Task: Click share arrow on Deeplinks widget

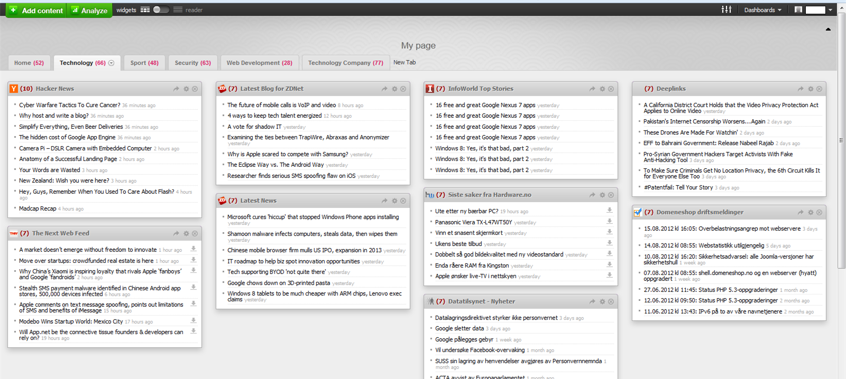Action: (801, 89)
